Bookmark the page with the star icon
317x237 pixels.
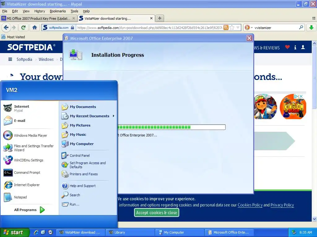[232, 27]
